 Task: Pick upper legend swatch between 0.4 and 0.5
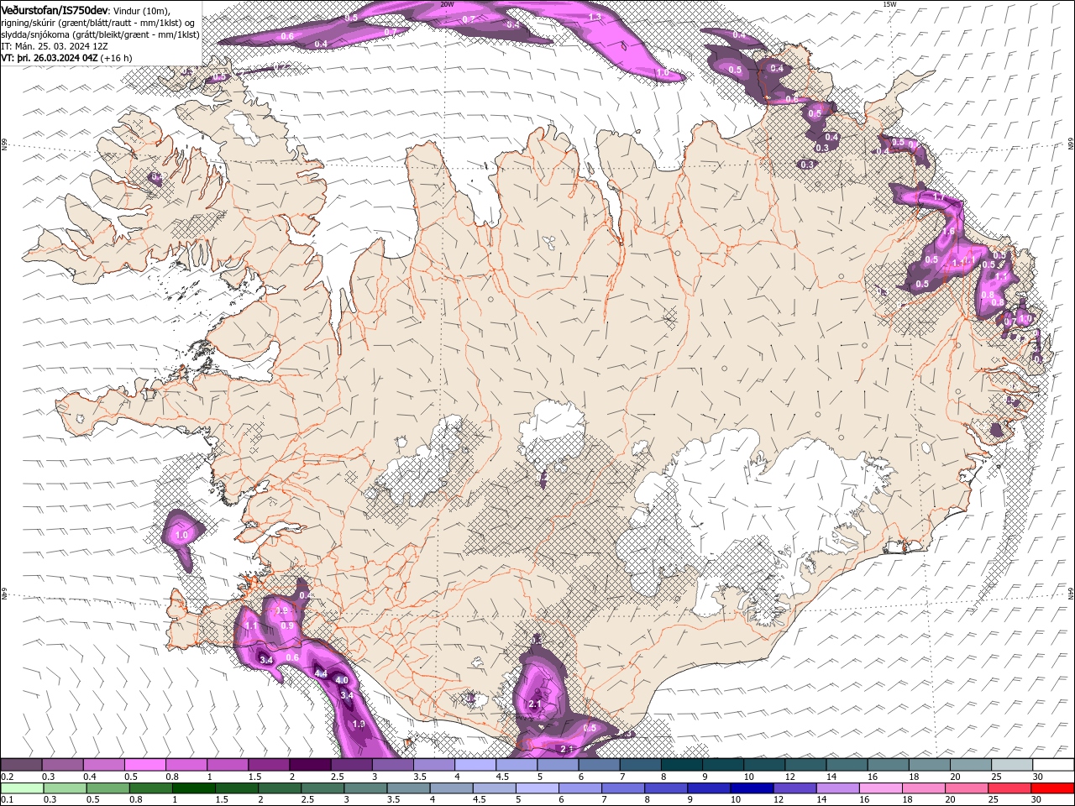(x=103, y=765)
